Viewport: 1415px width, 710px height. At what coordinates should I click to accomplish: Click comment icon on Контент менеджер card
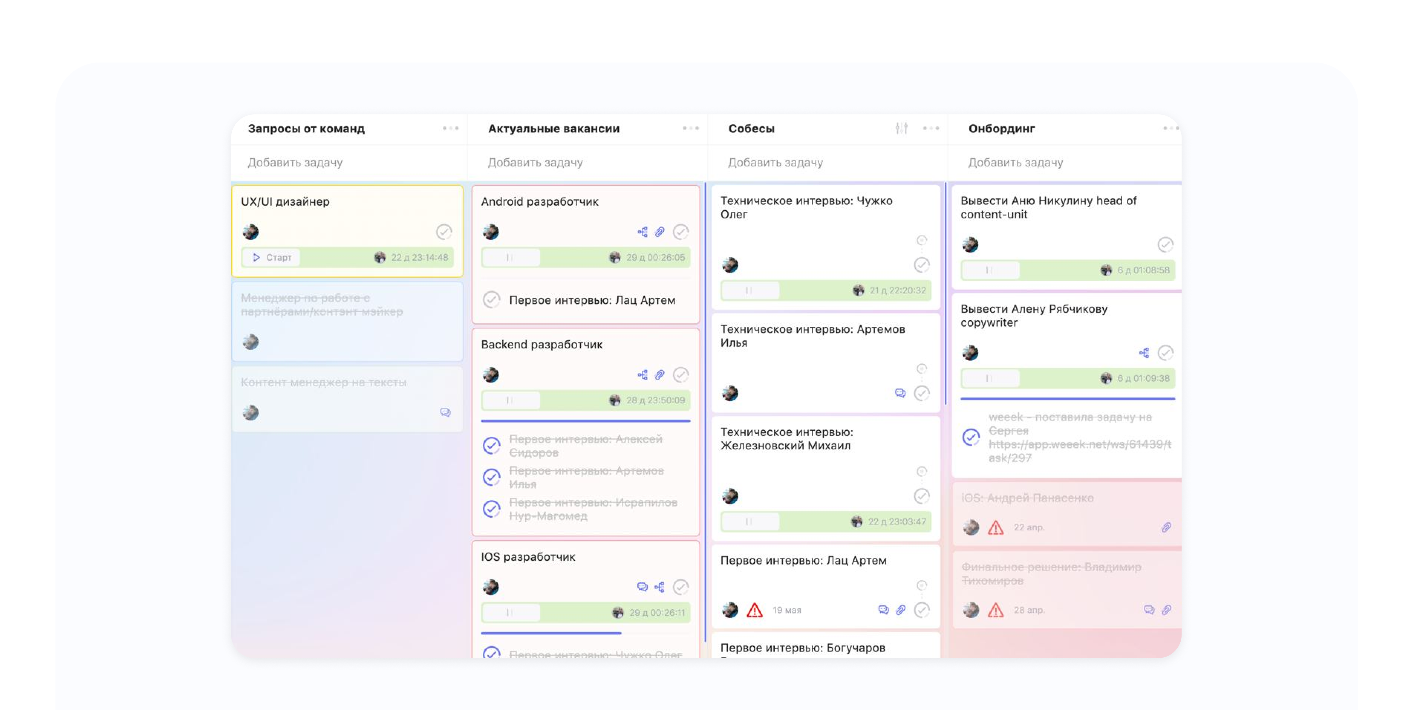click(x=445, y=412)
